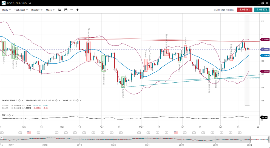
Task: Click the US flag event marker near February
Action: [x=29, y=132]
